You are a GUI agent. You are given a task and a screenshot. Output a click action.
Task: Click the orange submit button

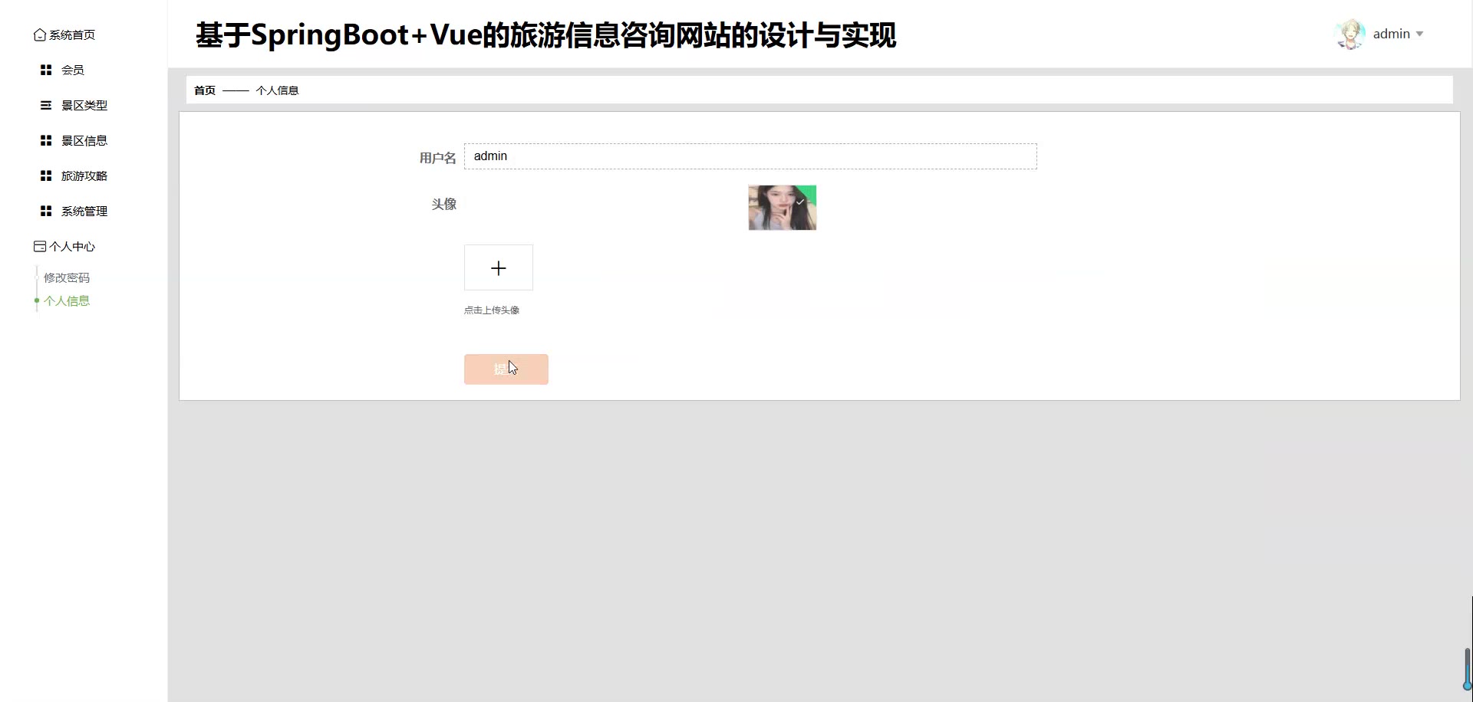coord(506,369)
